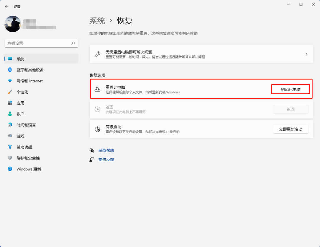Click the magnifier icon in search box
The height and width of the screenshot is (247, 320).
(x=73, y=43)
